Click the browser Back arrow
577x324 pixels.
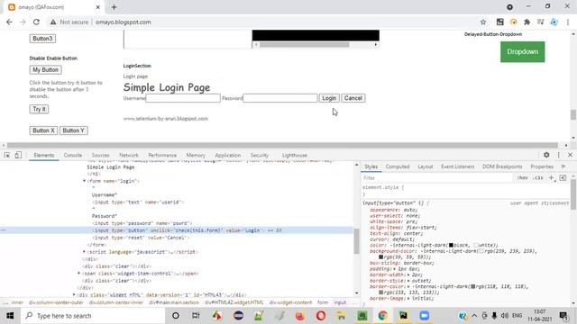(x=9, y=22)
